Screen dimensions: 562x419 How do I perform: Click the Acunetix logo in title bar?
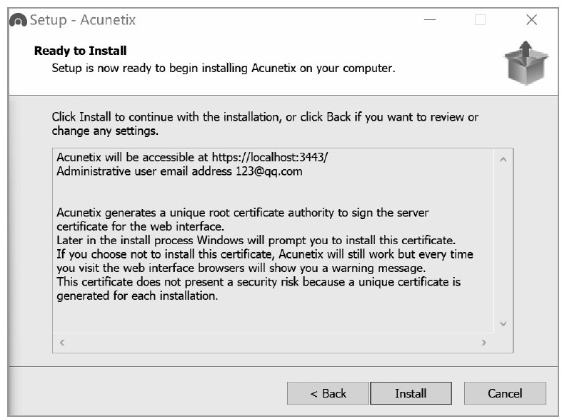19,20
